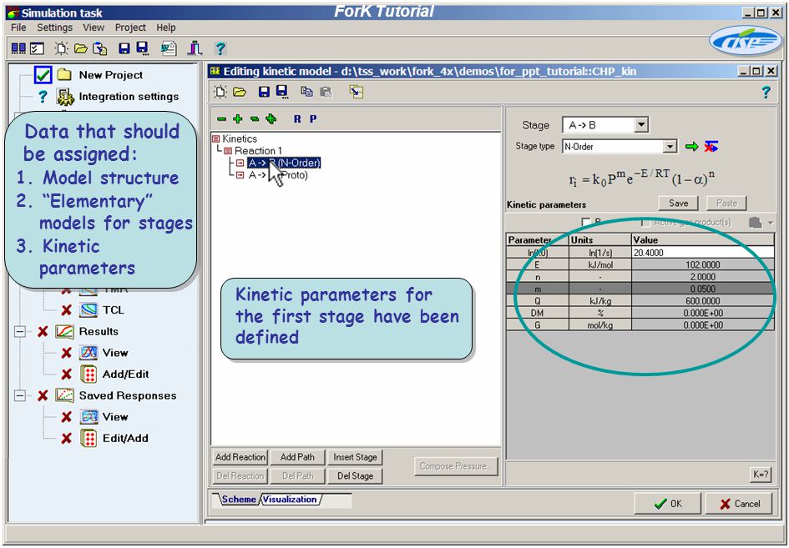Click the green arrow next to Stage type
This screenshot has height=548, width=789.
pos(692,146)
